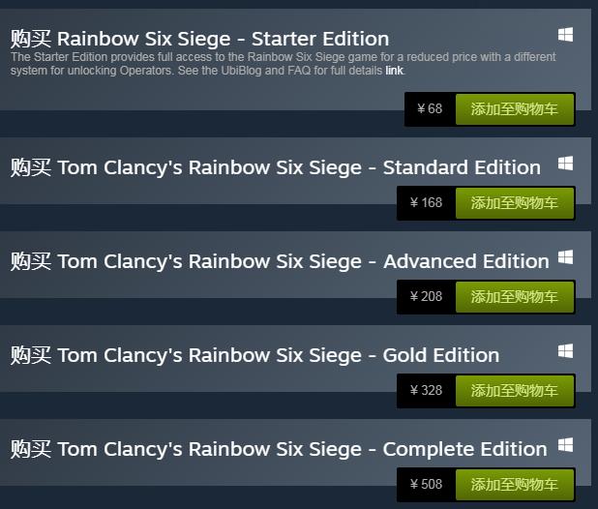The height and width of the screenshot is (509, 598).
Task: Click Windows icon on Starter Edition row
Action: pos(566,35)
